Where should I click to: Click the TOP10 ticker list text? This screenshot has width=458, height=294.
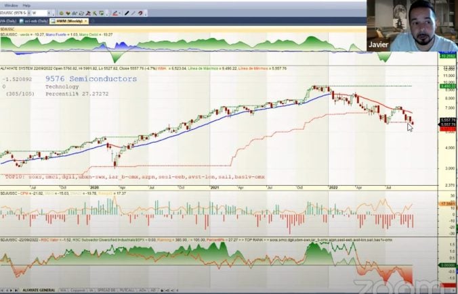click(135, 176)
